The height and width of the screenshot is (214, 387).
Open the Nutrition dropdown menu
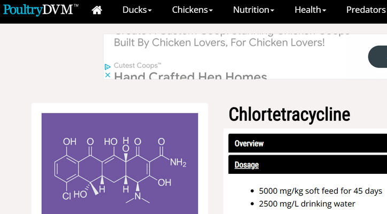[253, 10]
